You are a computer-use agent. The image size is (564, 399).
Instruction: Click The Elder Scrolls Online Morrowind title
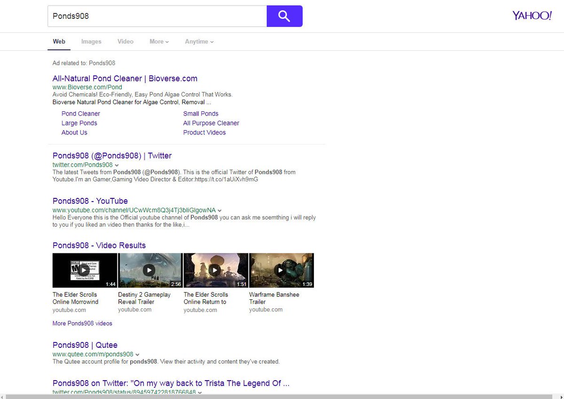pyautogui.click(x=76, y=298)
